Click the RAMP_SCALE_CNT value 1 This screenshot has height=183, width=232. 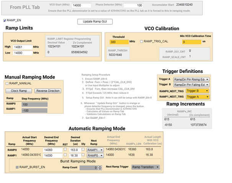190,56
